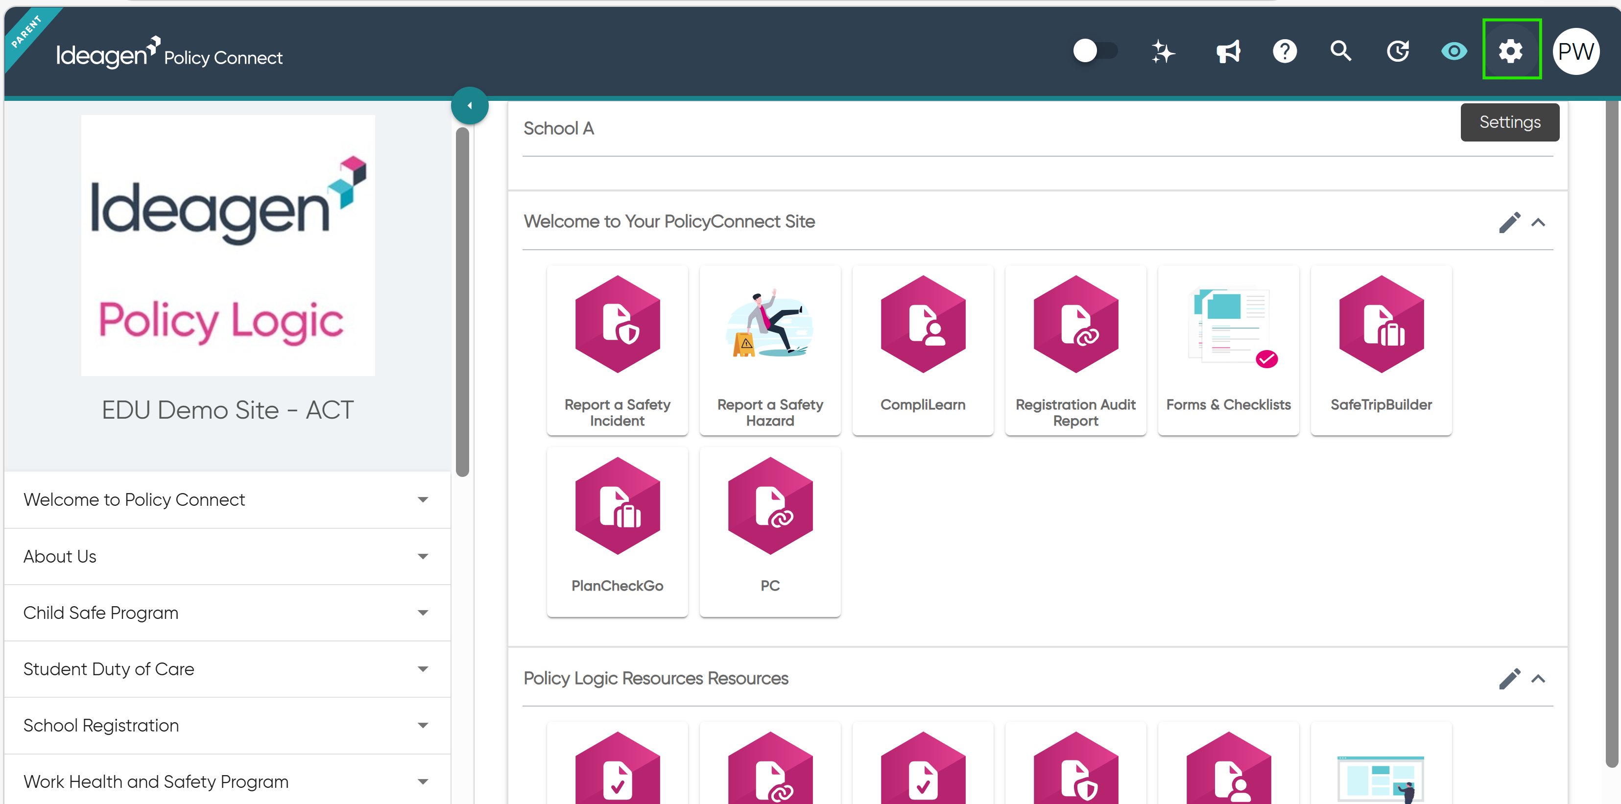
Task: Open the help question mark icon
Action: point(1285,51)
